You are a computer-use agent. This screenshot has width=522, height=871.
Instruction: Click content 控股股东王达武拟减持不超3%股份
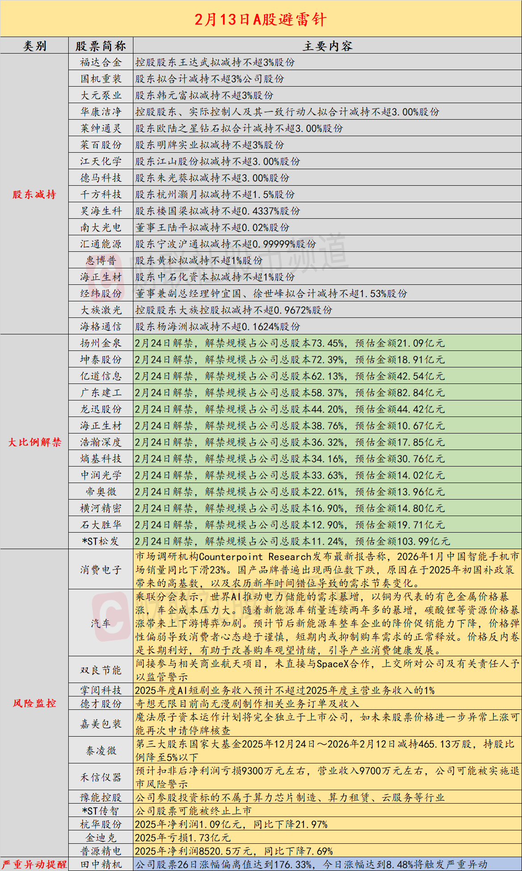[215, 63]
